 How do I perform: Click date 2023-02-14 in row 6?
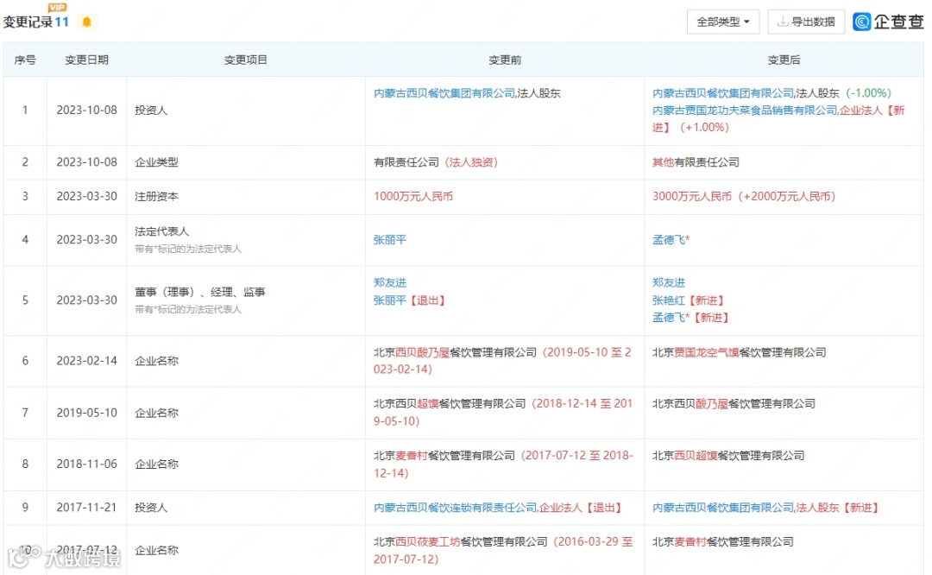tap(87, 361)
